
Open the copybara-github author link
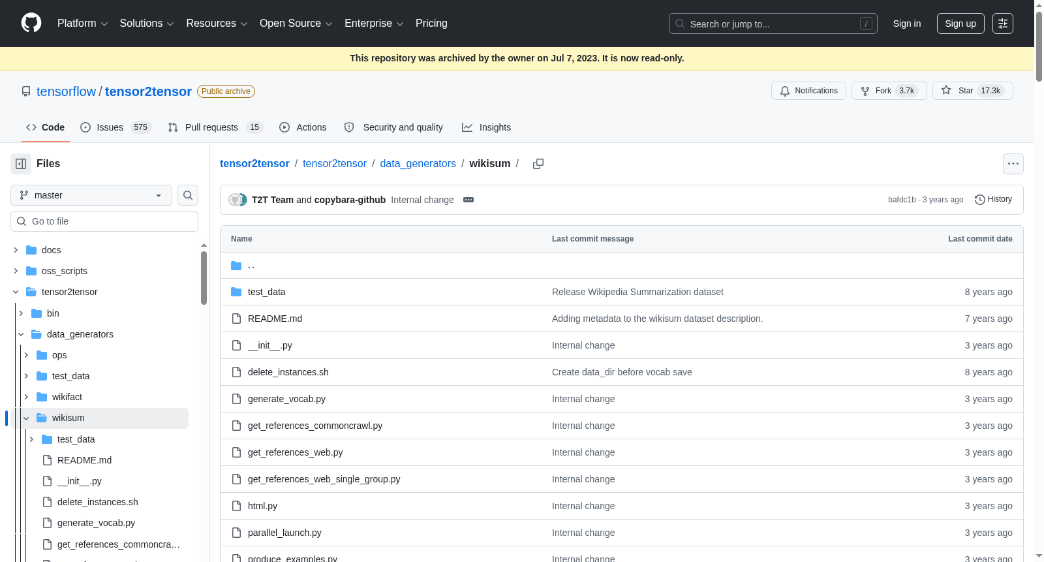(x=350, y=200)
